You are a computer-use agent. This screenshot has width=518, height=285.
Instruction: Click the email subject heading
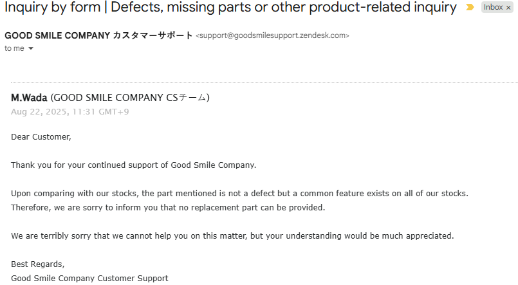(230, 8)
